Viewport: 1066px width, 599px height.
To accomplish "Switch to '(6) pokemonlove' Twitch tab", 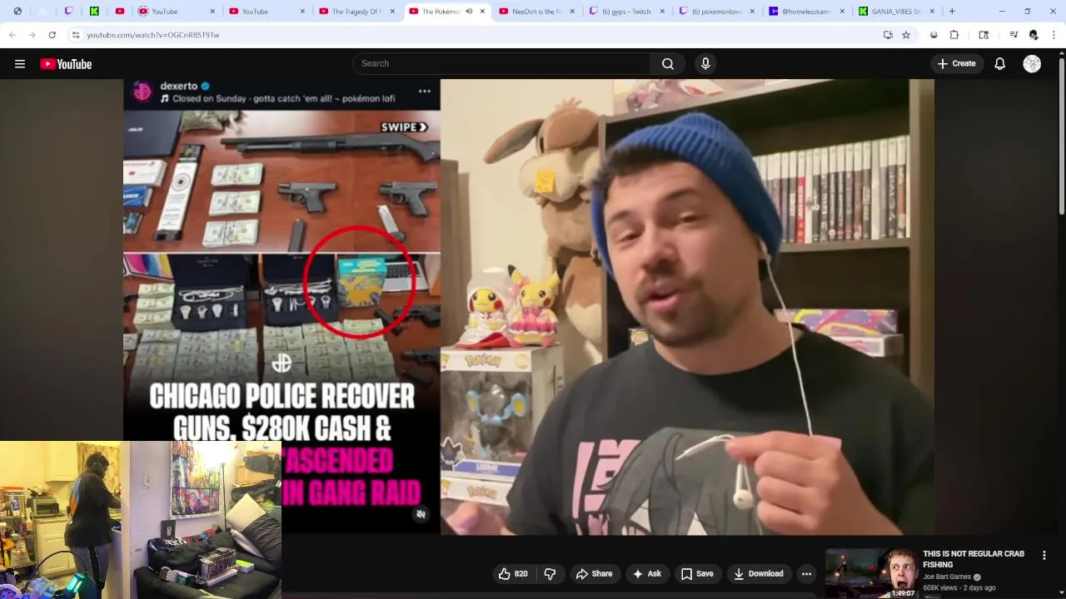I will click(717, 12).
